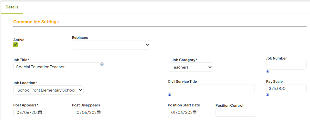Click the Post Appears date field
The width and height of the screenshot is (310, 120).
[x=29, y=112]
